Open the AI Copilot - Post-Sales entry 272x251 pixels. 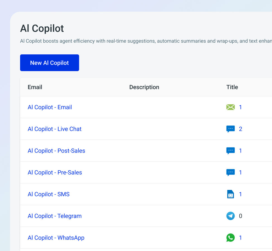click(x=56, y=151)
